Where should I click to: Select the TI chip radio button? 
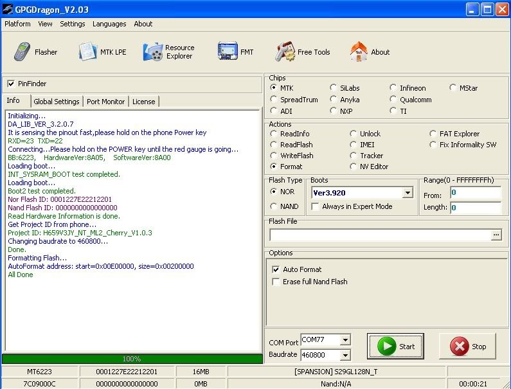393,111
